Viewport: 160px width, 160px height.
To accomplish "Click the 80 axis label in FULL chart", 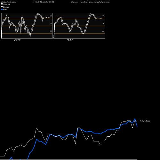I will [103, 16].
